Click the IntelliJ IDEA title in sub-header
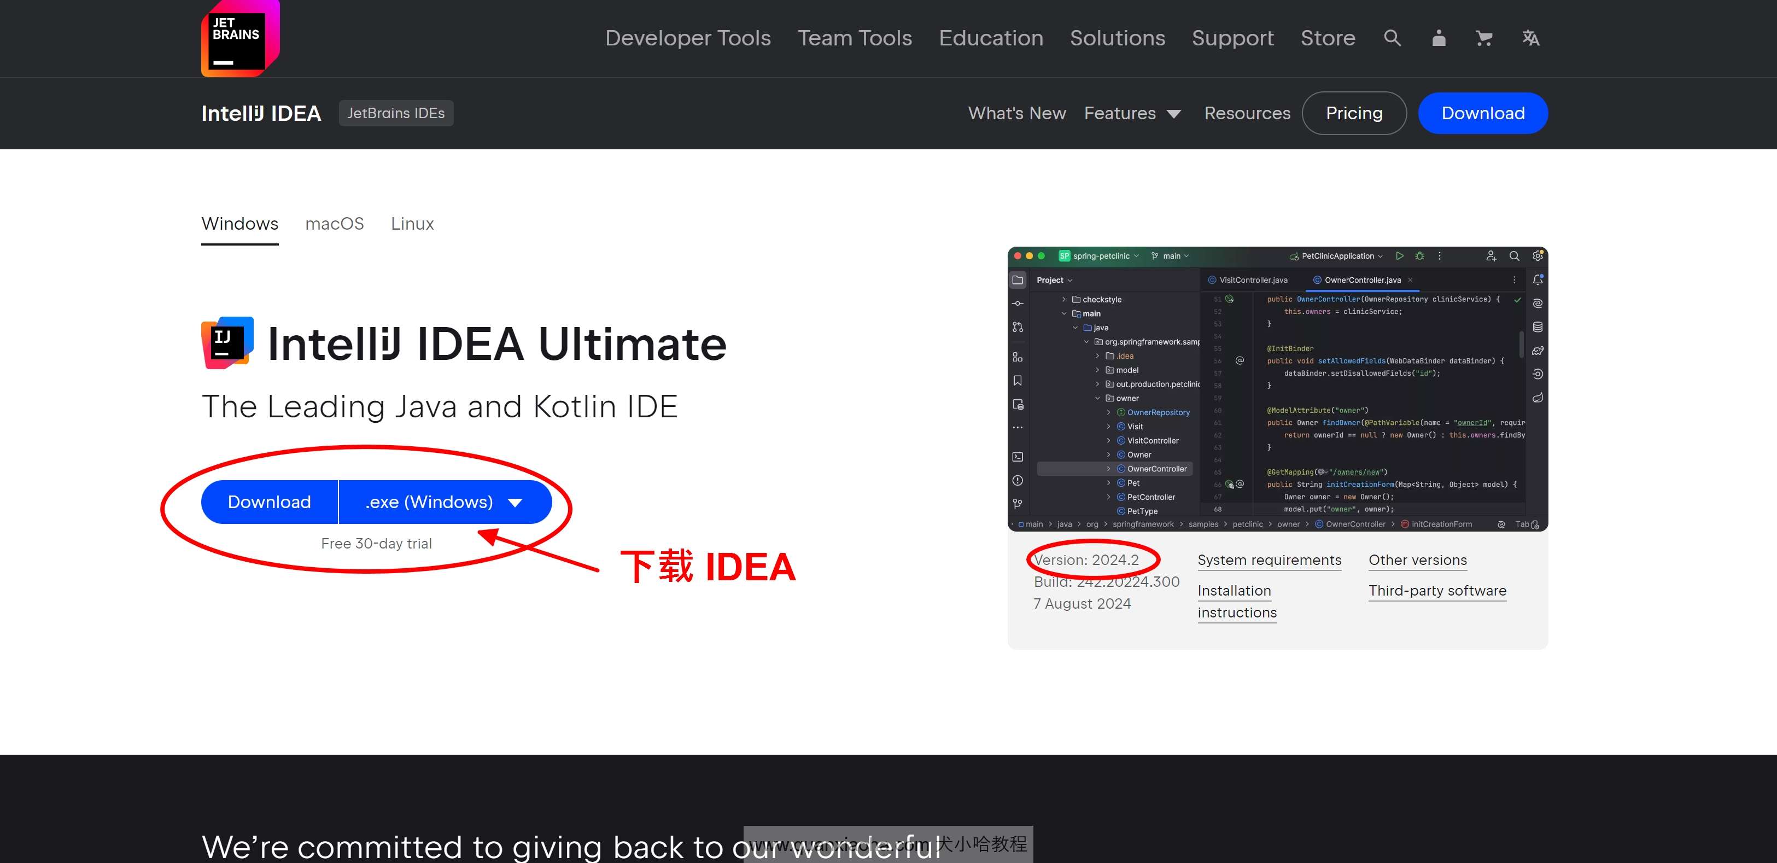This screenshot has height=863, width=1777. [x=261, y=113]
